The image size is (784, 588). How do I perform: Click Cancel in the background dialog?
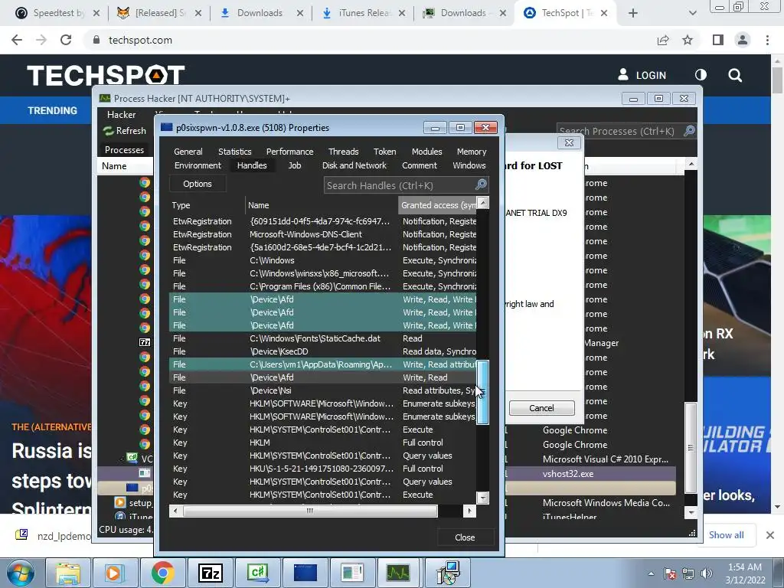pyautogui.click(x=541, y=408)
